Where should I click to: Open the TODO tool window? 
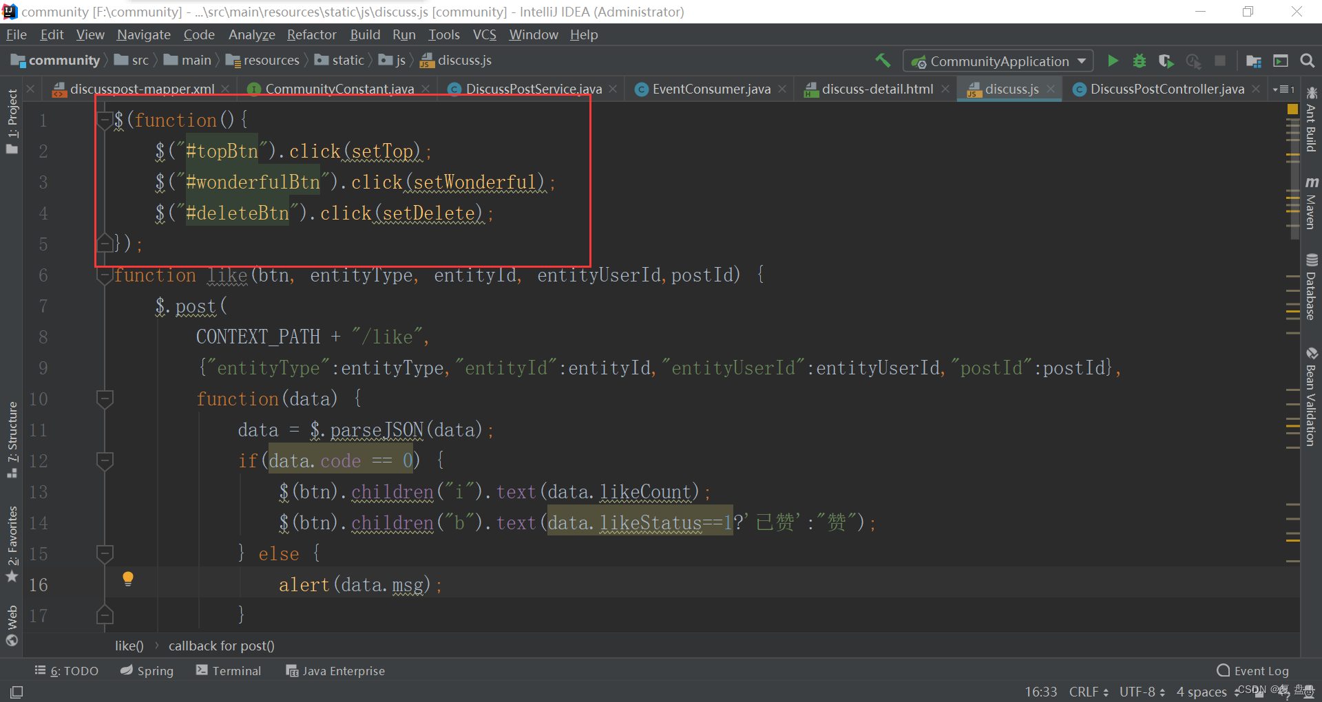click(x=66, y=671)
